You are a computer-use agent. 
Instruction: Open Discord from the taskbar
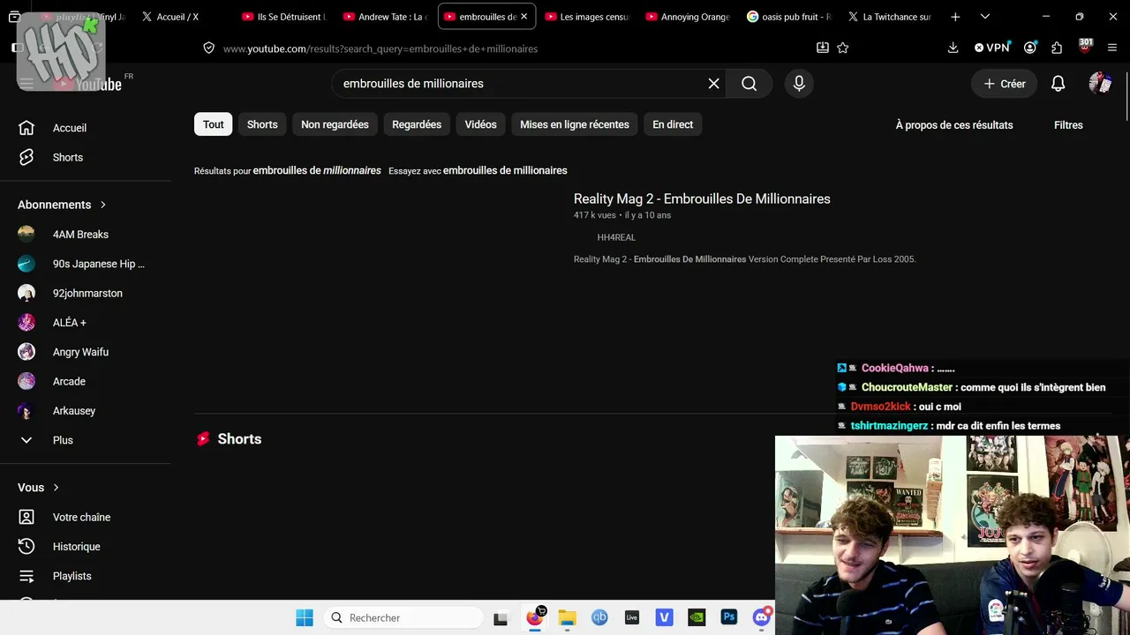coord(762,617)
